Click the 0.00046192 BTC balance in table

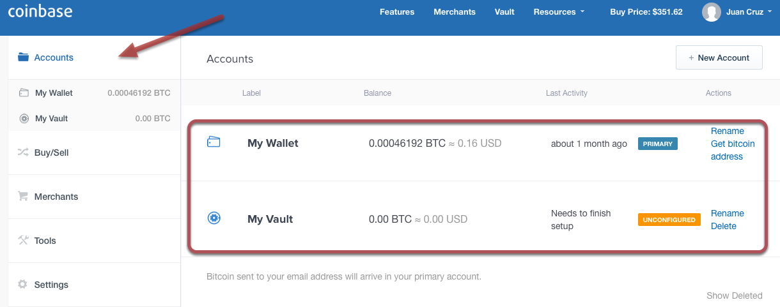[407, 143]
